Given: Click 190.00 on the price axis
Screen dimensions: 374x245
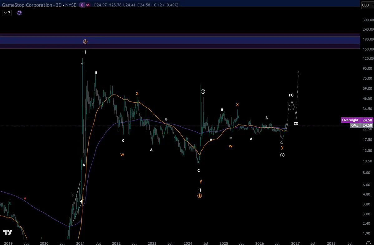Looking at the screenshot, I should point(368,39).
